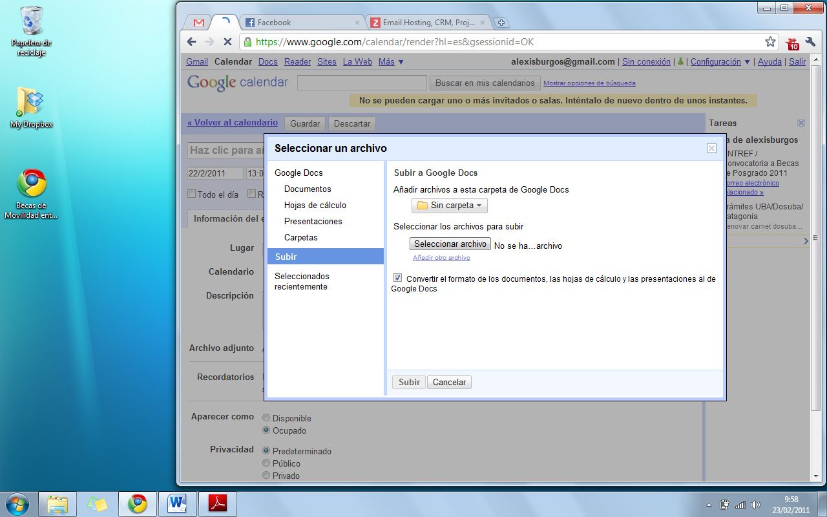Screen dimensions: 827x517
Task: Go back in browser history
Action: tap(191, 41)
